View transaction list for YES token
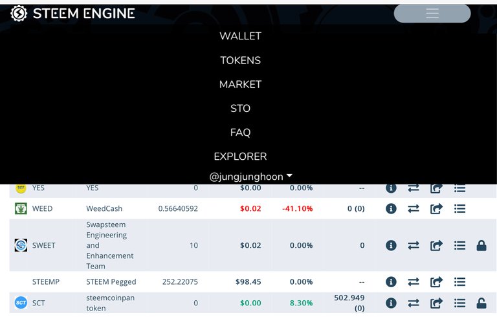497x317 pixels. pos(459,188)
